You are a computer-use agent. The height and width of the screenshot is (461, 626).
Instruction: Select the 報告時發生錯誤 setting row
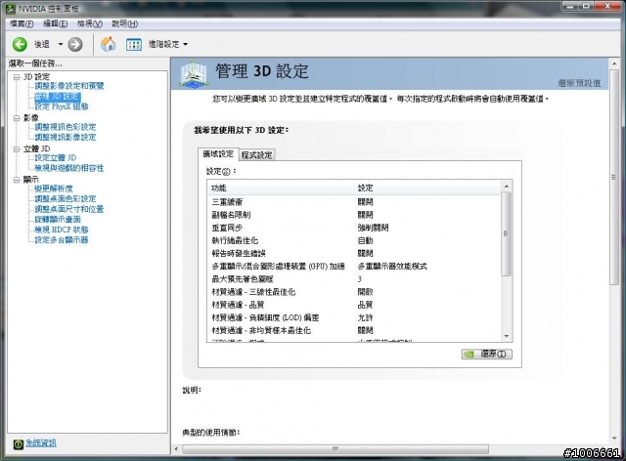[354, 253]
